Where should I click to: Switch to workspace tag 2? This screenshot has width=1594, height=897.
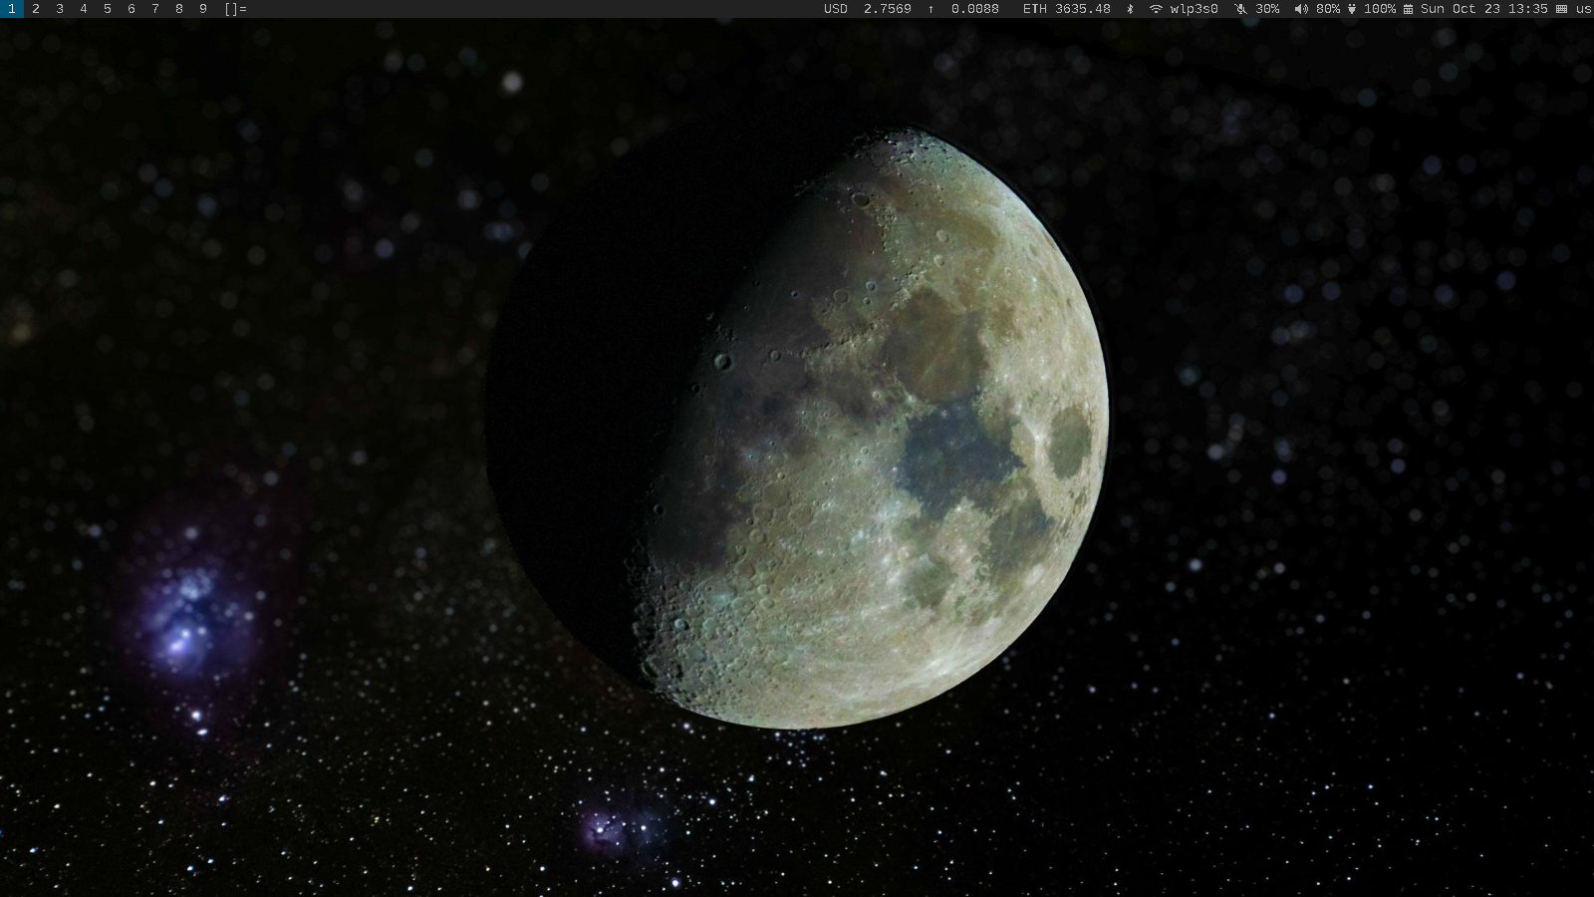(x=36, y=9)
